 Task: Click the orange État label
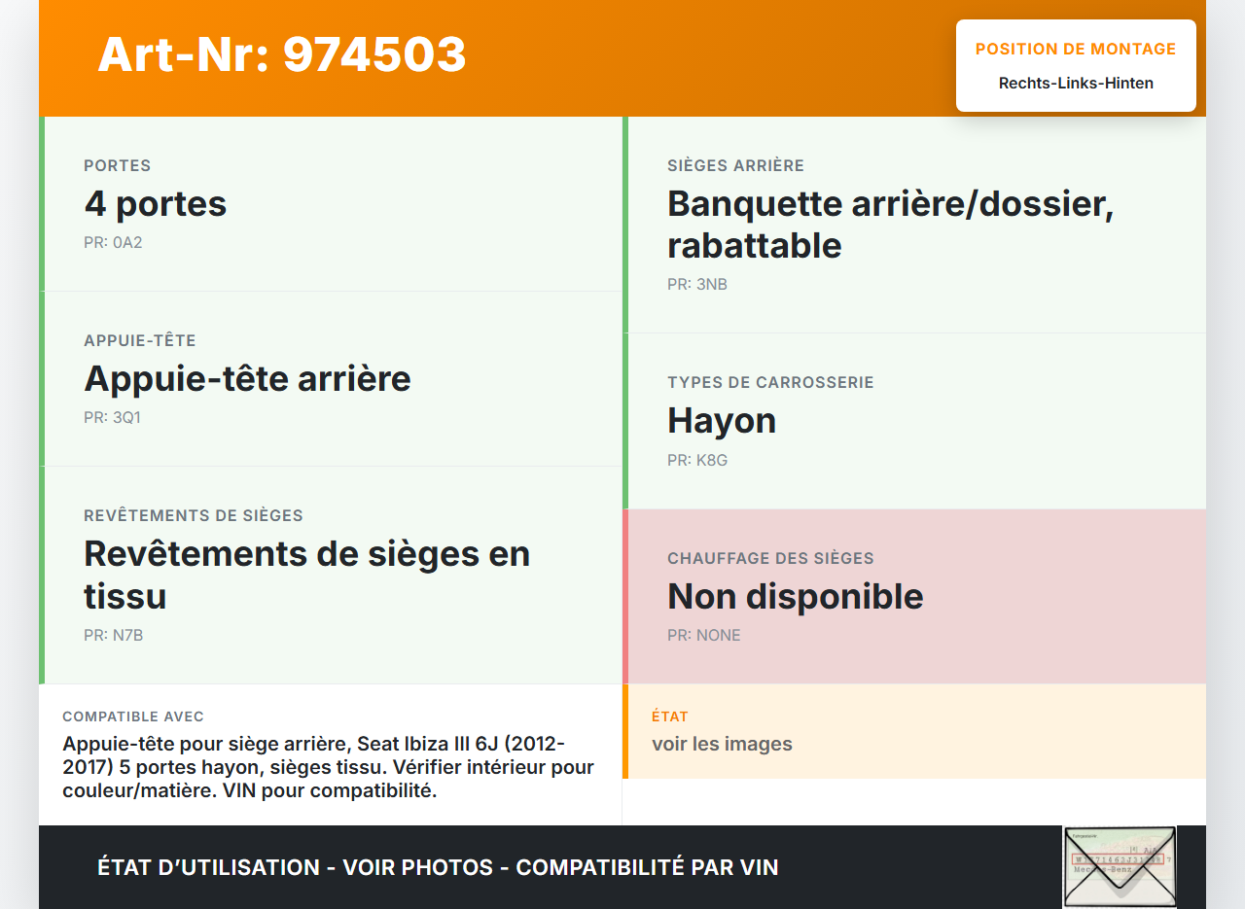(x=669, y=717)
